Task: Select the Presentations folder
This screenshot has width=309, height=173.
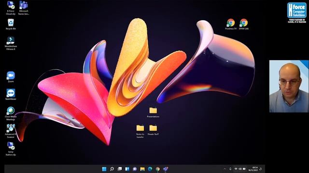Action: point(153,112)
